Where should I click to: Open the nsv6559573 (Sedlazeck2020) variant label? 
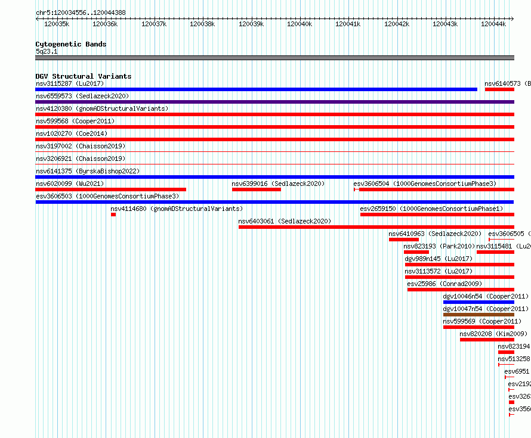point(82,96)
